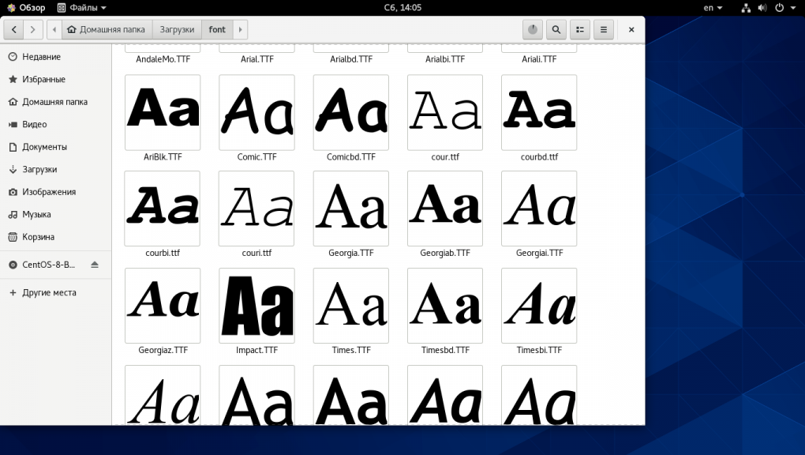Select the Impact.TTF font thumbnail
Screen dimensions: 805x455
(256, 306)
